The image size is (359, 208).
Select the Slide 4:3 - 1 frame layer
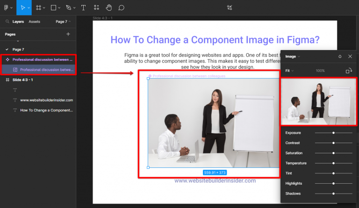coord(22,80)
